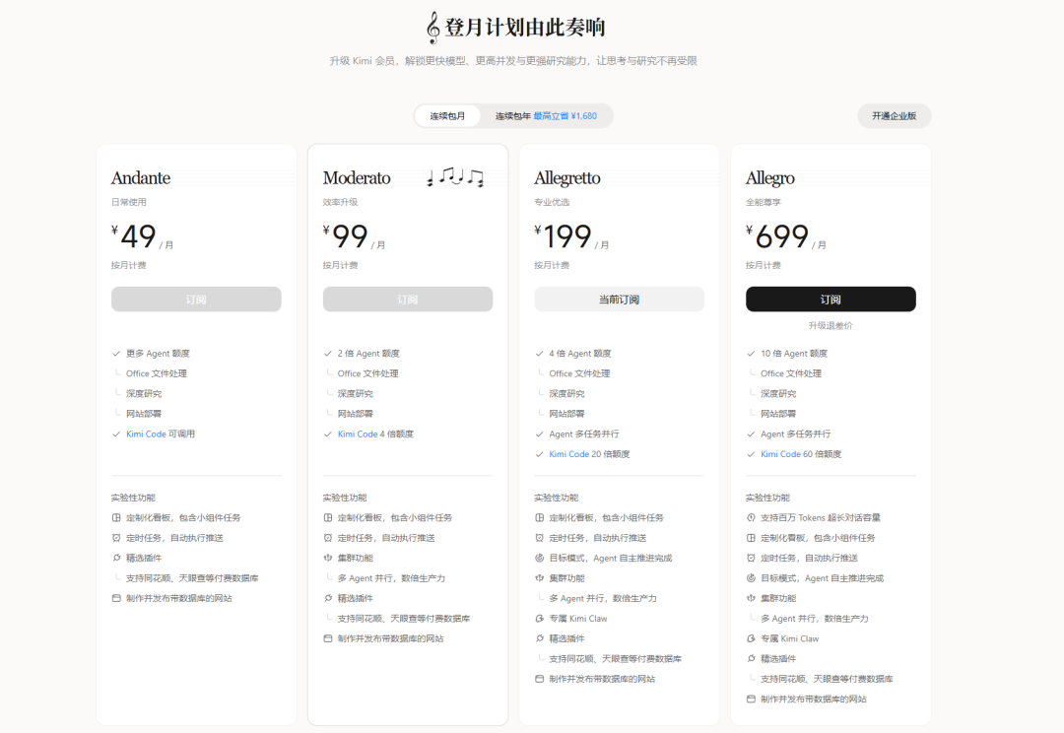Click the million Tokens icon in the Allegro list

751,518
